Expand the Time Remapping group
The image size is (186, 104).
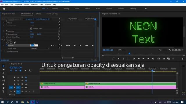[x=2, y=51]
